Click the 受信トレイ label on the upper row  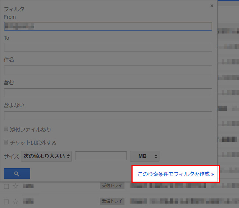112,186
